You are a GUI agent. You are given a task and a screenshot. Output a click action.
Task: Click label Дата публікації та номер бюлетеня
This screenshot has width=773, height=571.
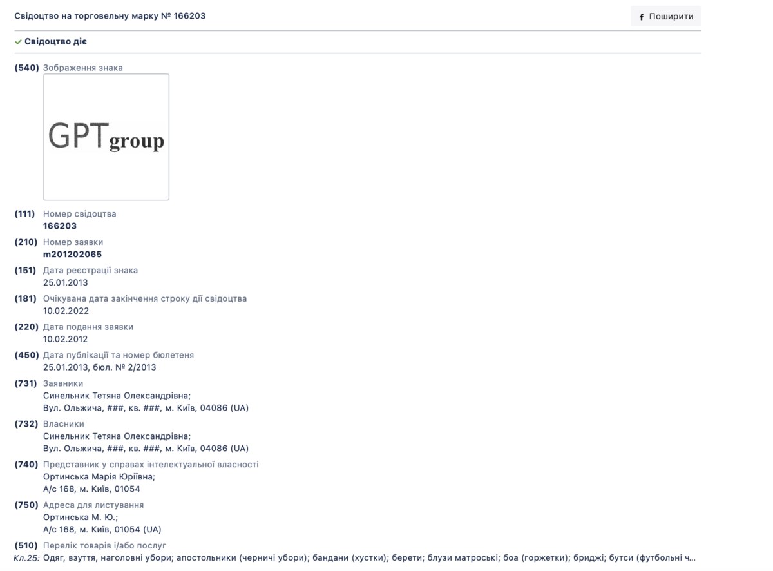point(119,355)
